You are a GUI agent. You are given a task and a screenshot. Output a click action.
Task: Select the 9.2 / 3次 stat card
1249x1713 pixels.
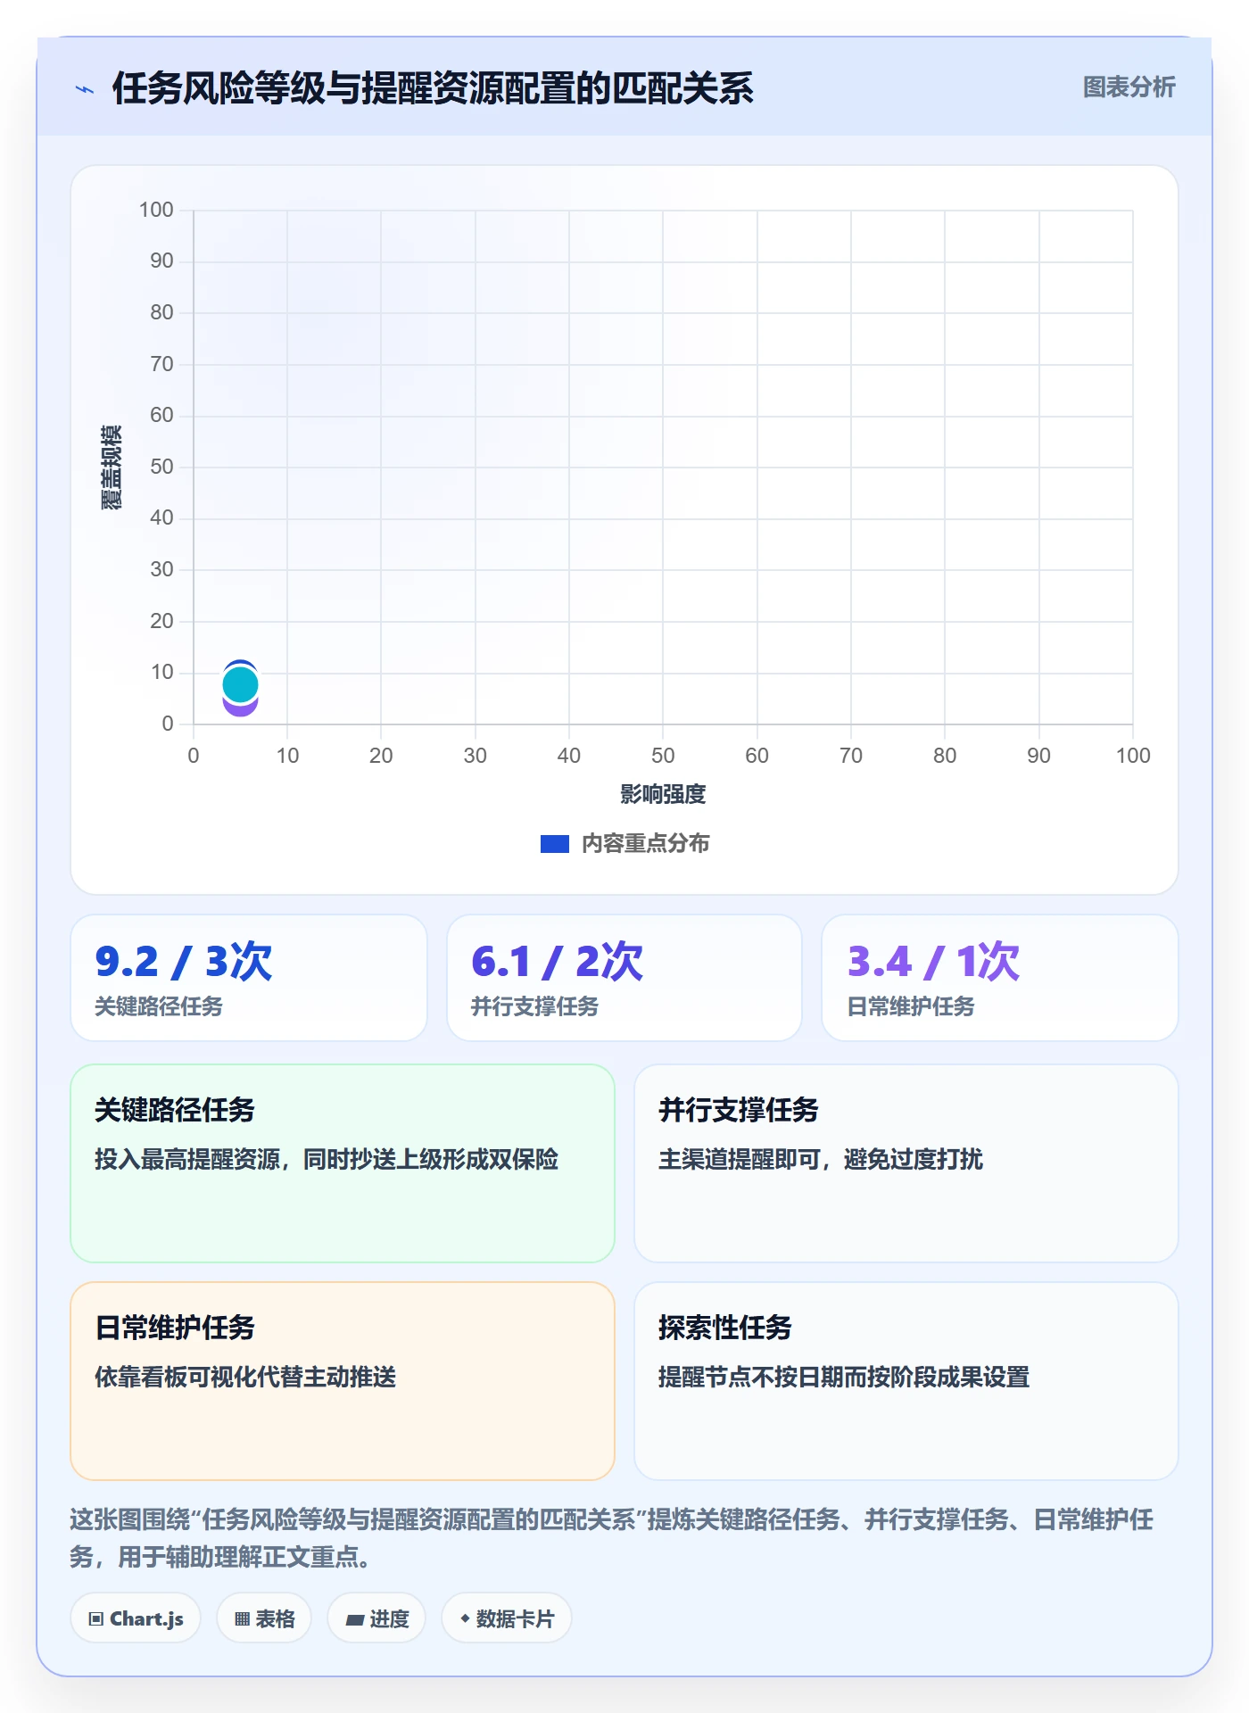(249, 978)
